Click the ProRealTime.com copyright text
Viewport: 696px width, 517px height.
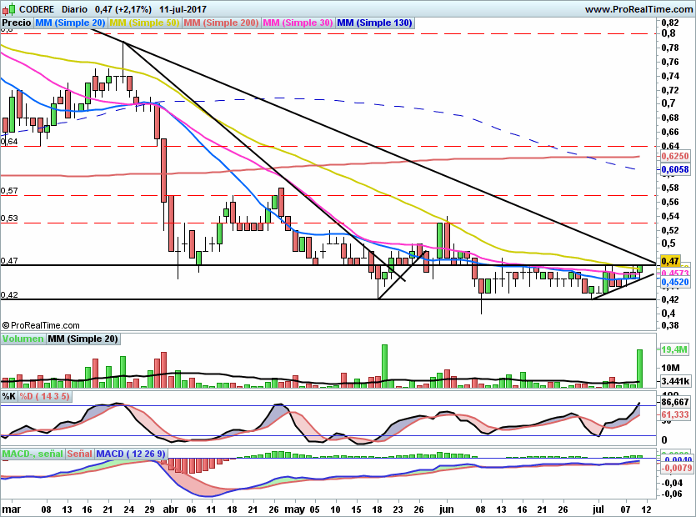tap(41, 325)
